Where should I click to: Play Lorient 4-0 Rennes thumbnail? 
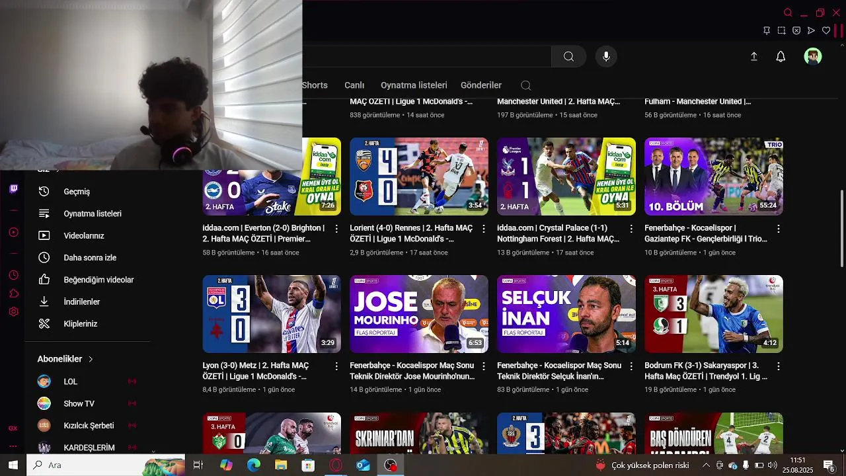419,177
